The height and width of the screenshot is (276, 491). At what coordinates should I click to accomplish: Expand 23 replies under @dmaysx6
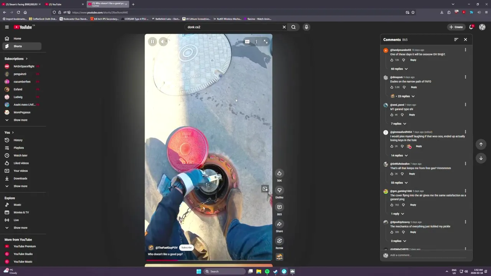[402, 96]
